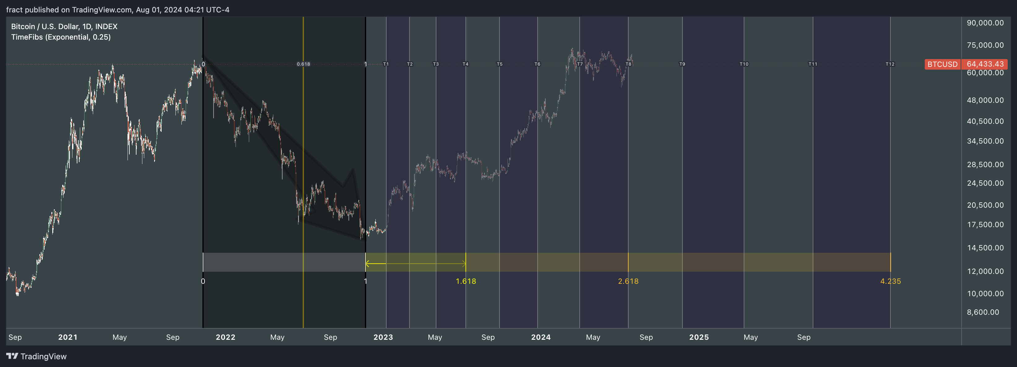1017x367 pixels.
Task: Select the T11 time fib marker
Action: click(812, 64)
